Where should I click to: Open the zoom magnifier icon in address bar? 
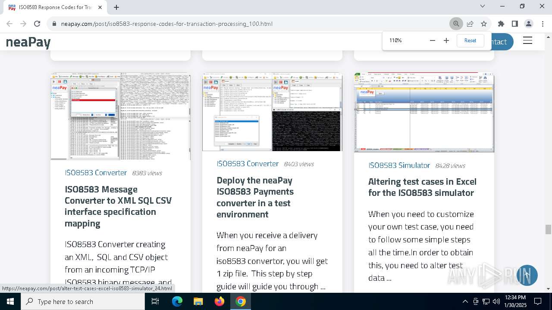pyautogui.click(x=456, y=24)
